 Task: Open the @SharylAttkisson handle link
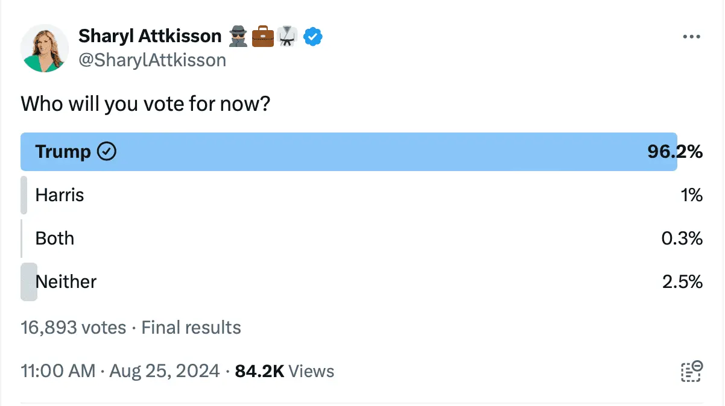(x=152, y=60)
